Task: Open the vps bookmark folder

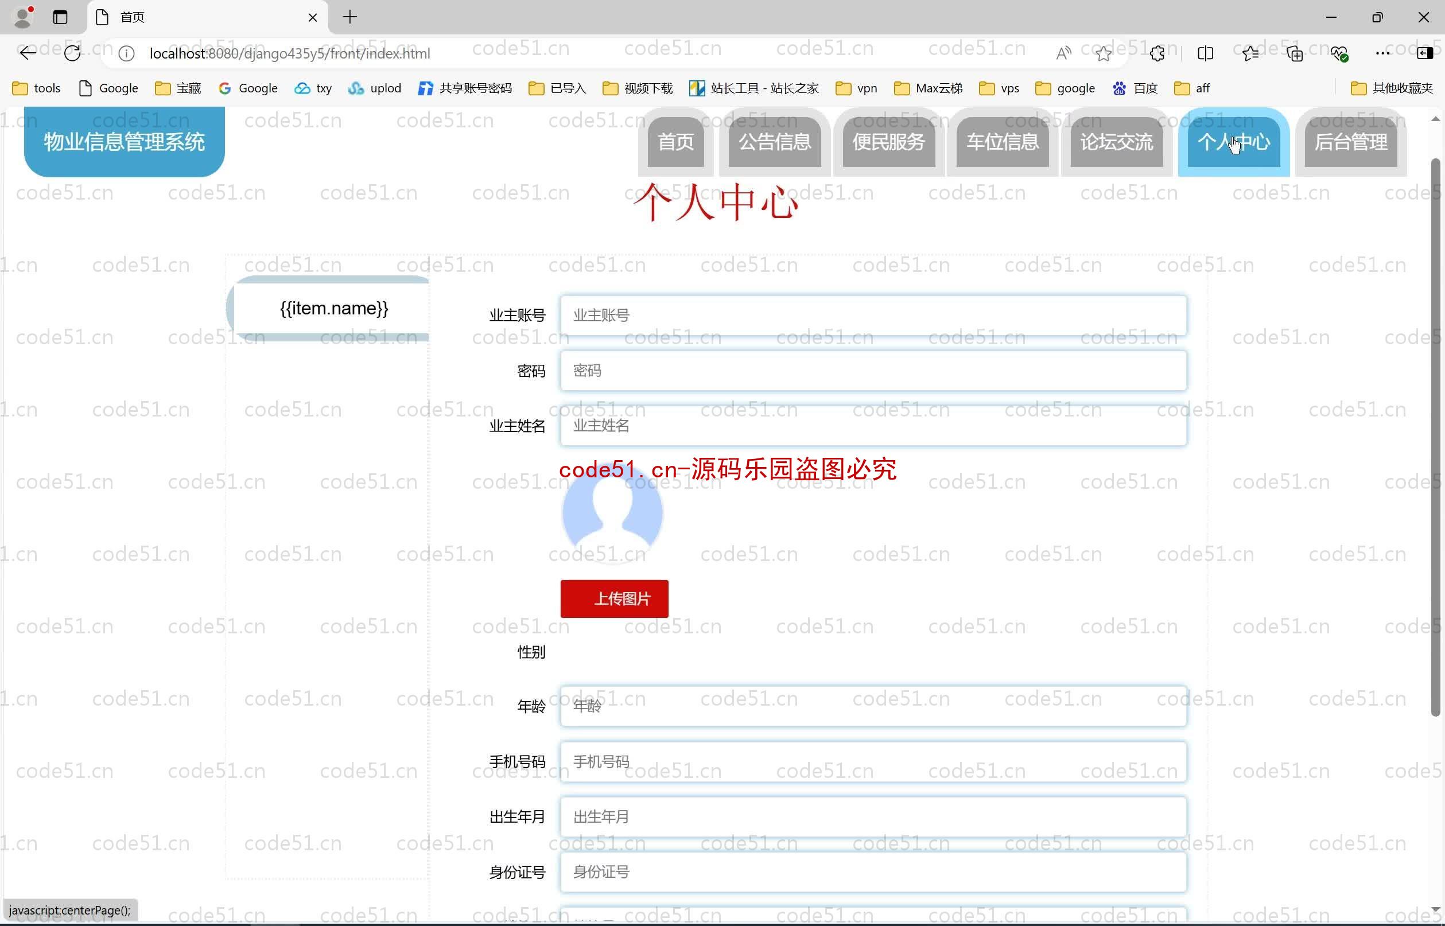Action: click(x=1000, y=88)
